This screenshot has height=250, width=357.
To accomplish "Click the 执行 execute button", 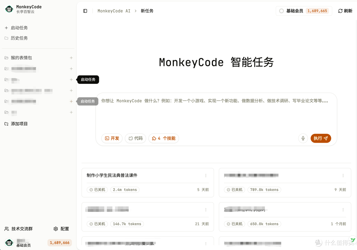I will 321,138.
